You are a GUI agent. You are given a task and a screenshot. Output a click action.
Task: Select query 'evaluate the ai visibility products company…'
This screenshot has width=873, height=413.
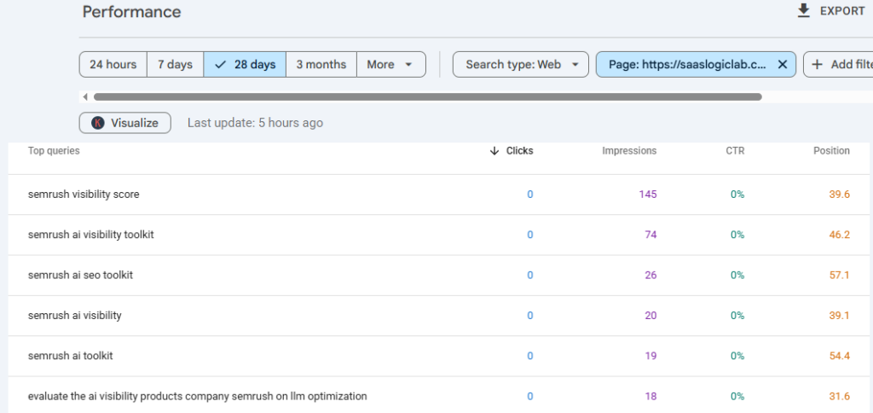point(197,396)
